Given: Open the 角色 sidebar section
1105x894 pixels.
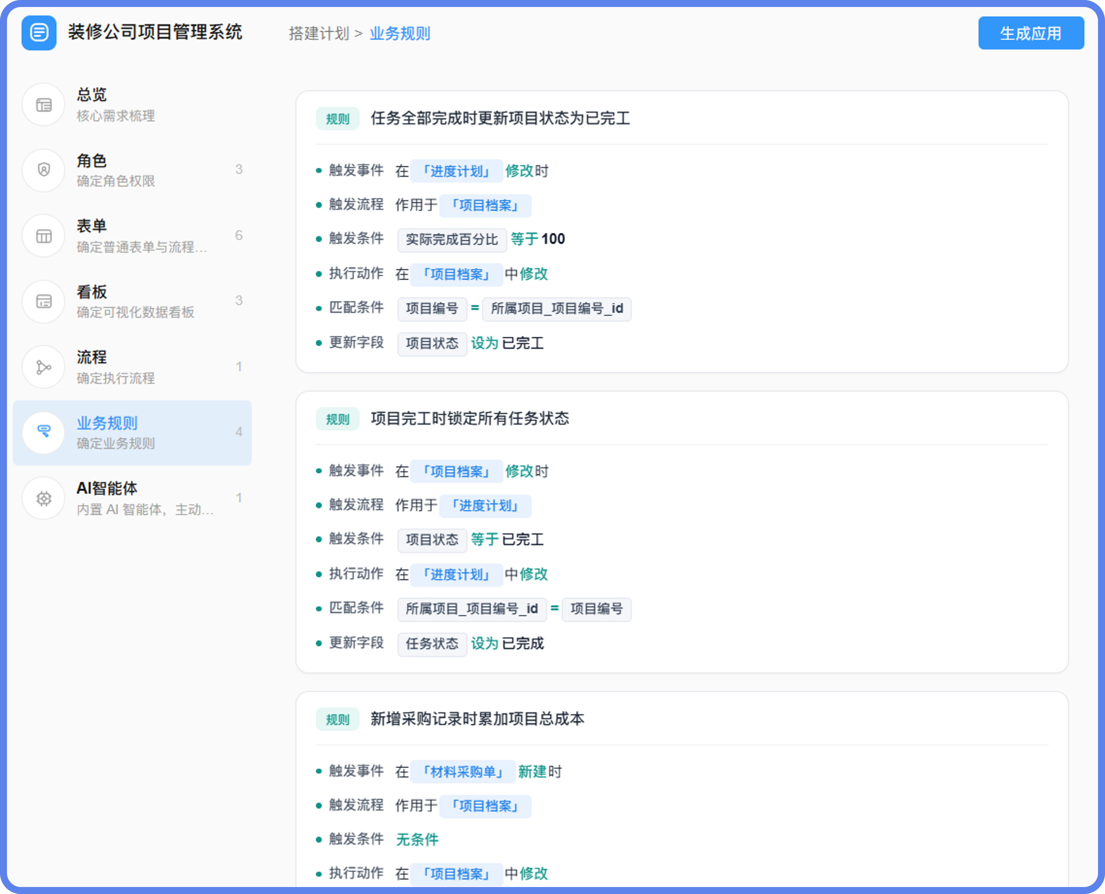Looking at the screenshot, I should point(132,170).
